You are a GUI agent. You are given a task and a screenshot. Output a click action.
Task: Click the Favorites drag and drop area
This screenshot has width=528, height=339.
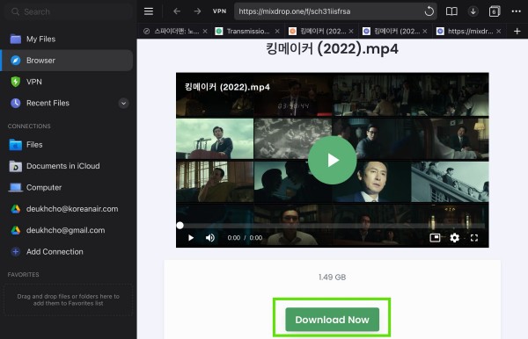[69, 299]
